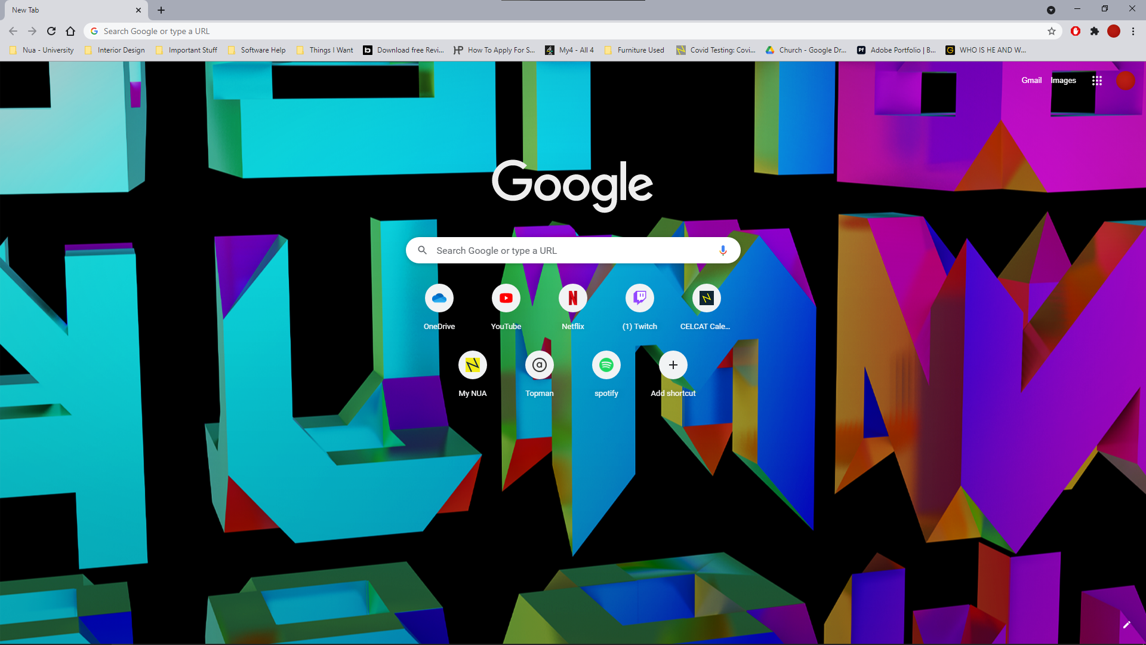Close the New Tab tab
The image size is (1146, 645).
coord(138,10)
